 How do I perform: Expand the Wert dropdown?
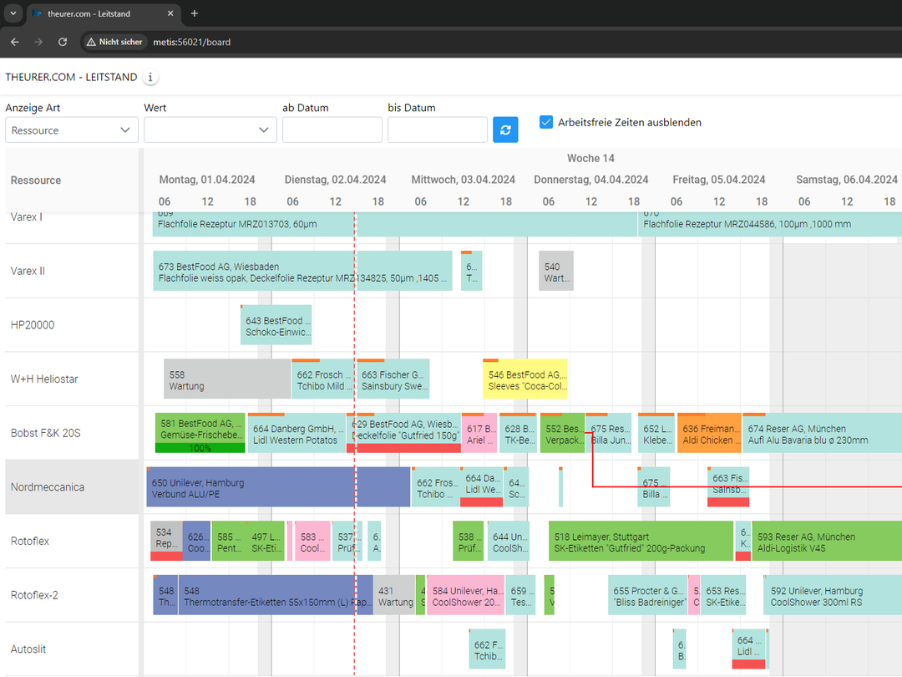click(x=210, y=130)
